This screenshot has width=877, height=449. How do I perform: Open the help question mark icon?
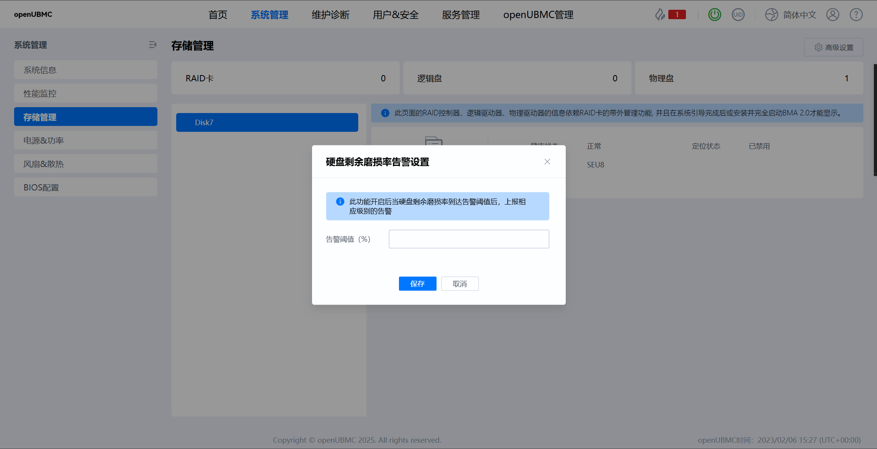point(856,15)
